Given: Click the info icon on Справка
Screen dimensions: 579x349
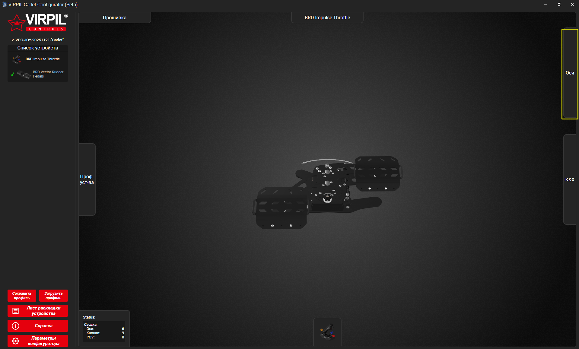Looking at the screenshot, I should [x=16, y=326].
